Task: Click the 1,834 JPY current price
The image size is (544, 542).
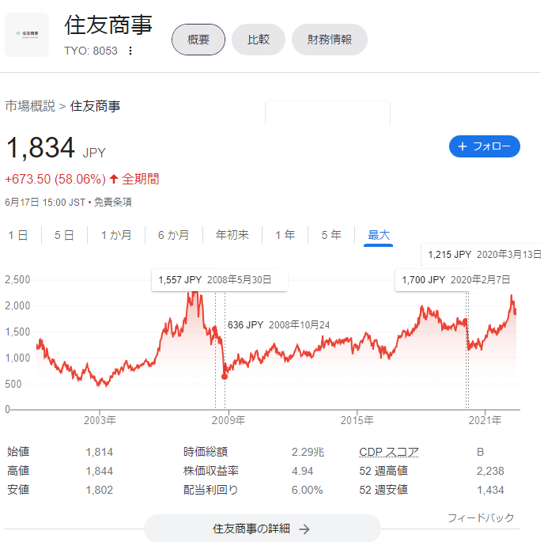Action: [x=55, y=148]
